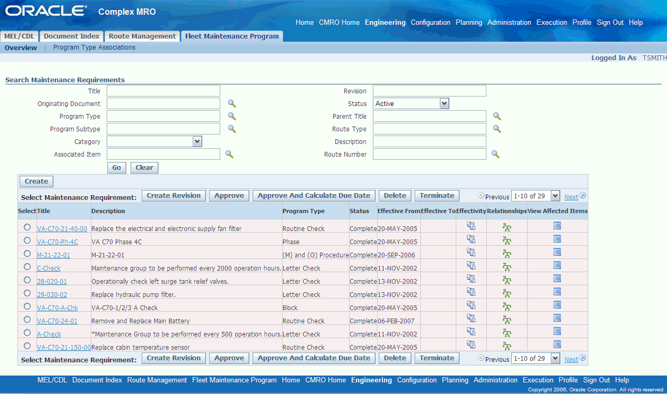The height and width of the screenshot is (394, 667).
Task: Open Route Number search lookup icon
Action: 495,154
